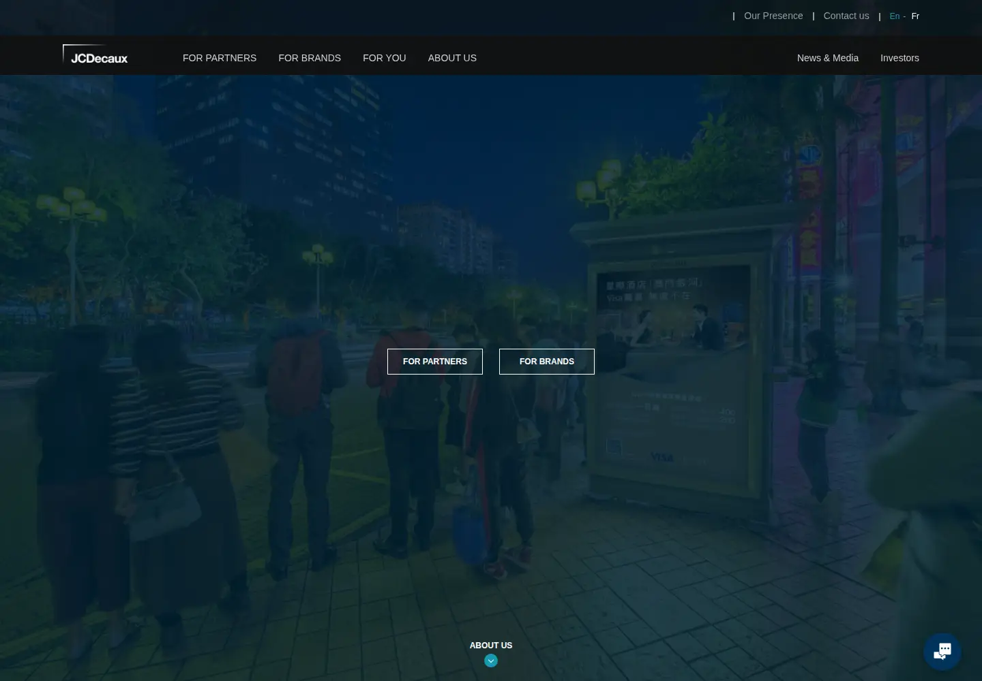982x681 pixels.
Task: Click the teal down-arrow circle under About Us
Action: [x=491, y=661]
